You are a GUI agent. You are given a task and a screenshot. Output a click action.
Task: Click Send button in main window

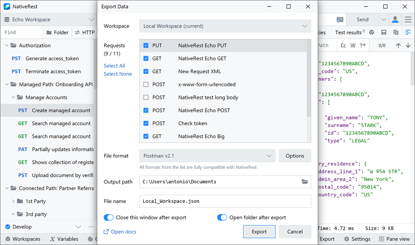pyautogui.click(x=363, y=19)
